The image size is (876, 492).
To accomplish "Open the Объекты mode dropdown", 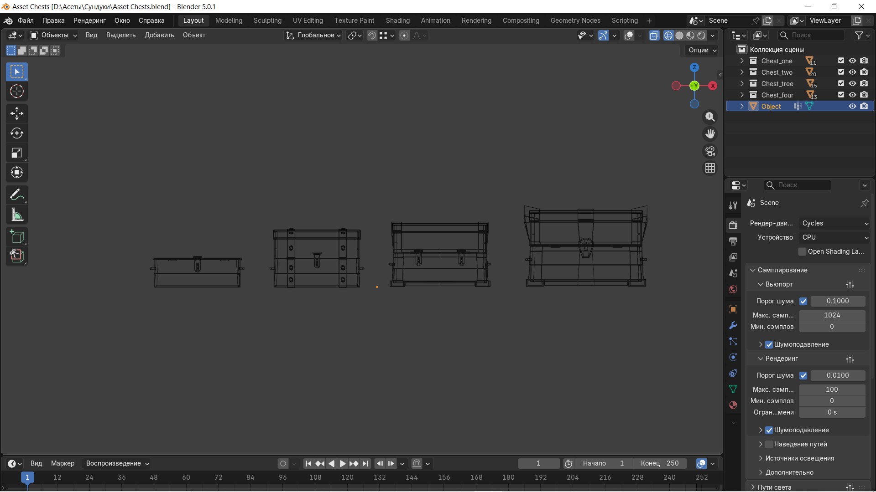I will click(x=53, y=36).
